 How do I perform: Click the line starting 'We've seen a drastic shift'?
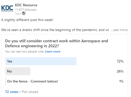55,30
